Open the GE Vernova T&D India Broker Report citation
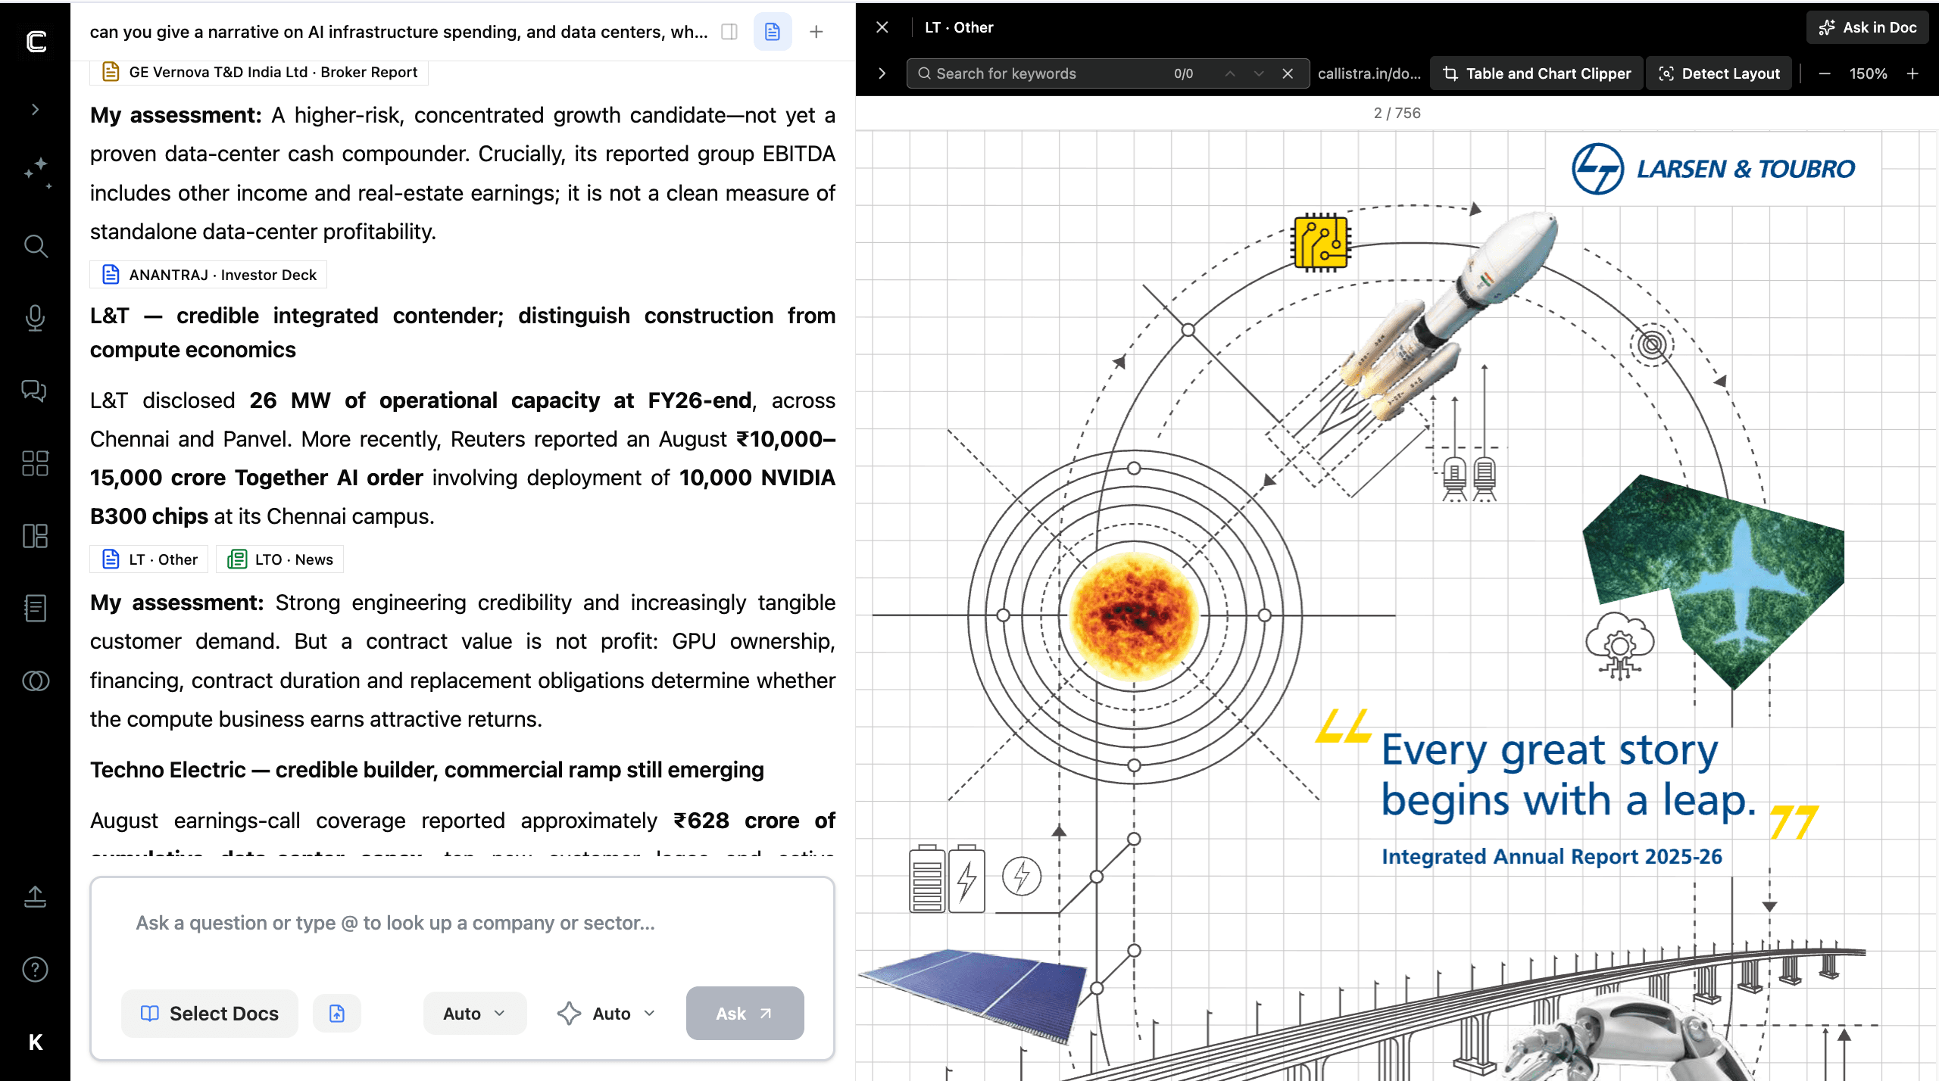Viewport: 1939px width, 1081px height. pos(260,72)
